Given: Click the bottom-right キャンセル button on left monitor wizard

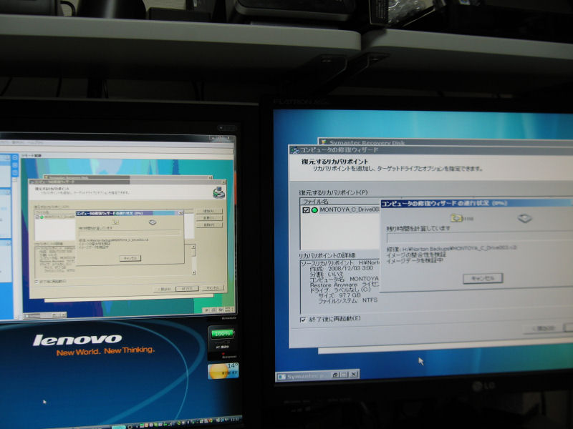Looking at the screenshot, I should [x=212, y=288].
